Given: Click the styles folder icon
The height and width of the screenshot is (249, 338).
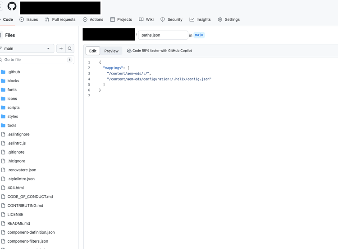Looking at the screenshot, I should (3, 116).
